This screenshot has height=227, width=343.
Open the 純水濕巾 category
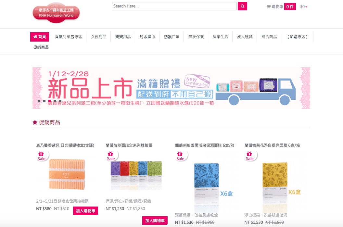pyautogui.click(x=147, y=37)
